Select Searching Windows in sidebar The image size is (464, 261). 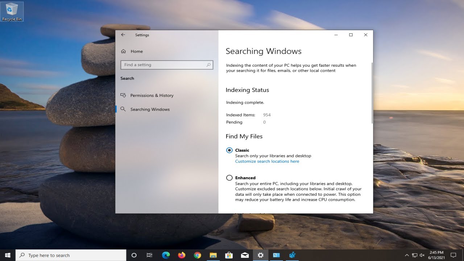point(150,109)
